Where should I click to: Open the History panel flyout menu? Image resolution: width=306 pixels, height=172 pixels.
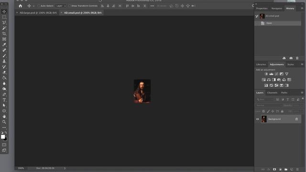[302, 9]
